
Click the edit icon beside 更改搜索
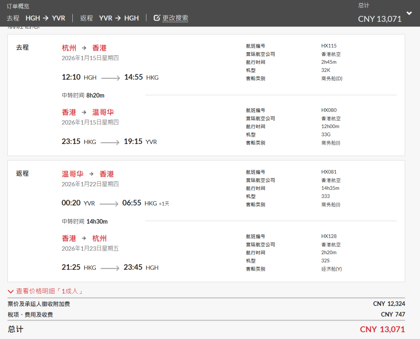tap(157, 18)
